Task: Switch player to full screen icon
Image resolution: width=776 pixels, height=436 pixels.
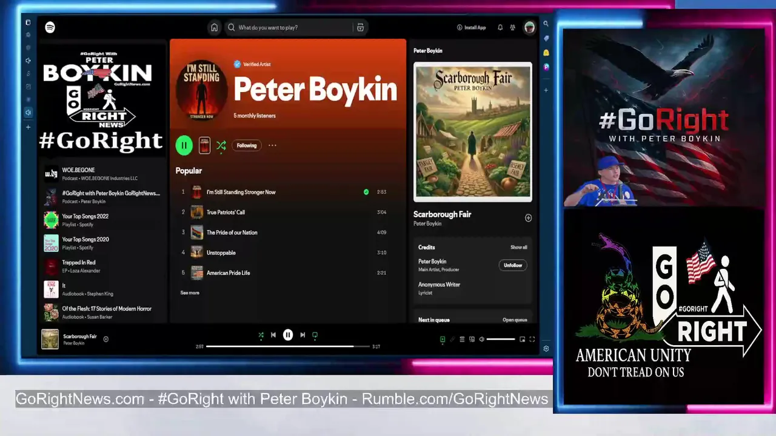Action: coord(532,339)
